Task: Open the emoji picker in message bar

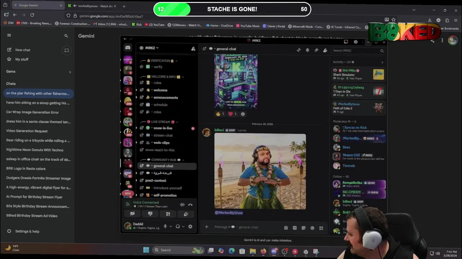Action: point(312,228)
